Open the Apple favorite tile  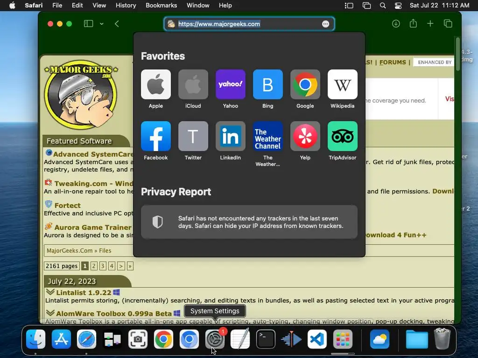(156, 84)
